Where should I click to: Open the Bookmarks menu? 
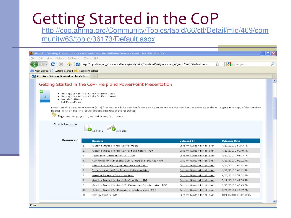pos(74,58)
